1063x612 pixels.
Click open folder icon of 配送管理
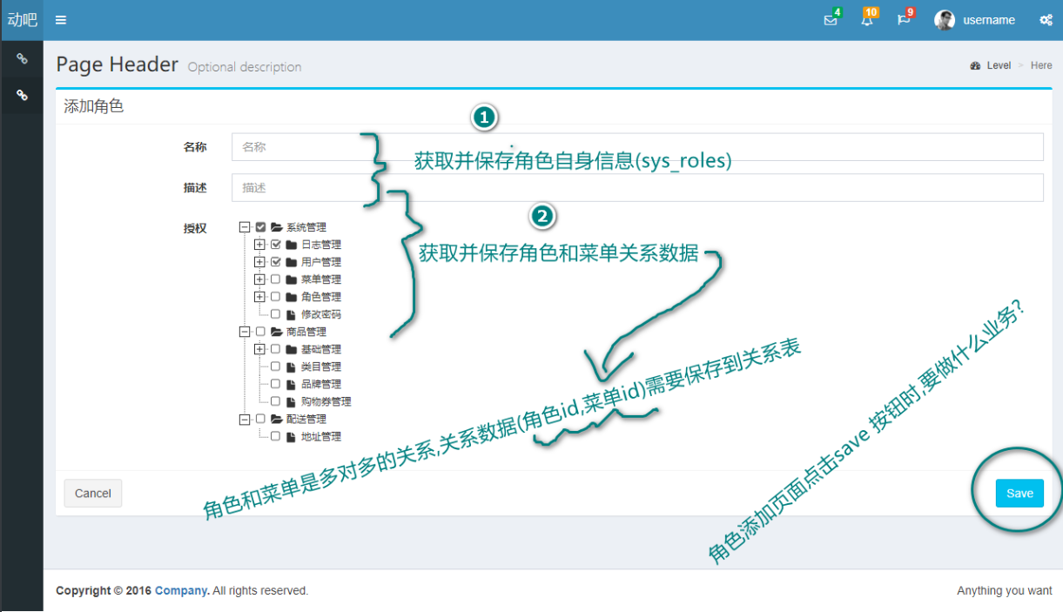pyautogui.click(x=277, y=419)
